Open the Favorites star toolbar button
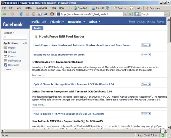 pos(153,8)
